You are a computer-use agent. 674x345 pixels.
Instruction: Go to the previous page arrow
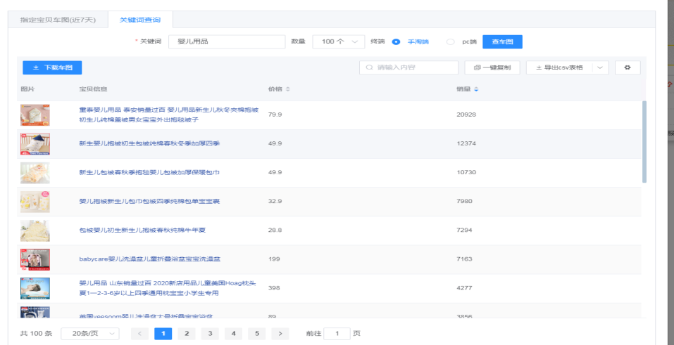point(139,334)
